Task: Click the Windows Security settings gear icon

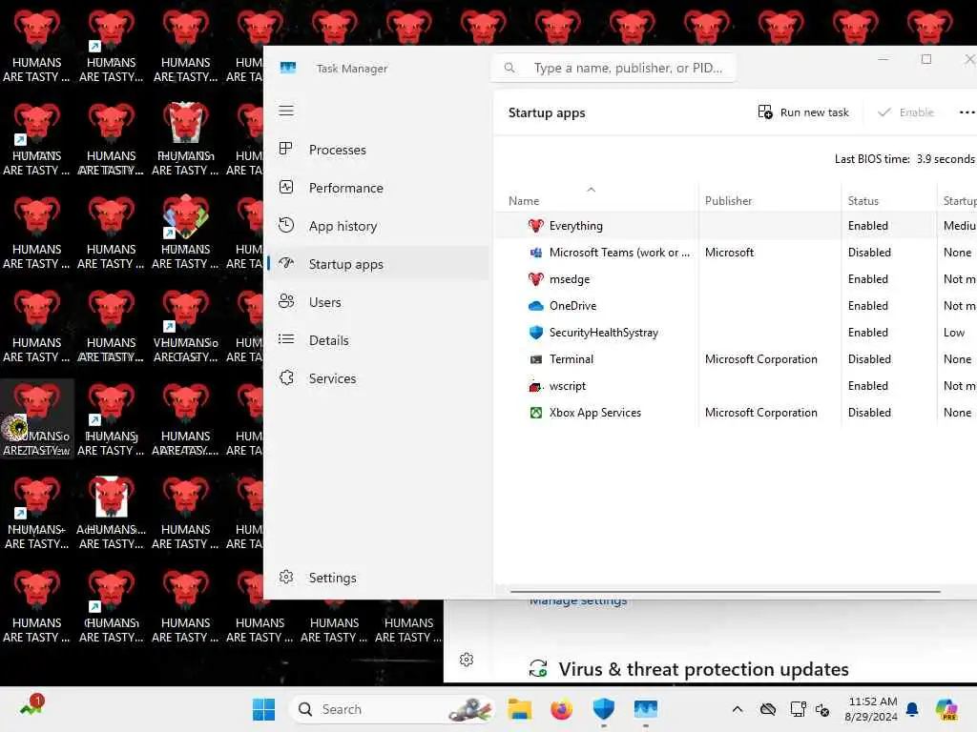Action: (466, 660)
